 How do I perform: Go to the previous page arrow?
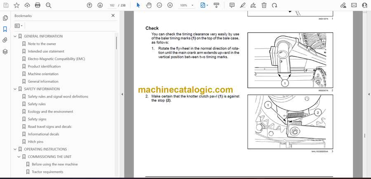pos(90,5)
